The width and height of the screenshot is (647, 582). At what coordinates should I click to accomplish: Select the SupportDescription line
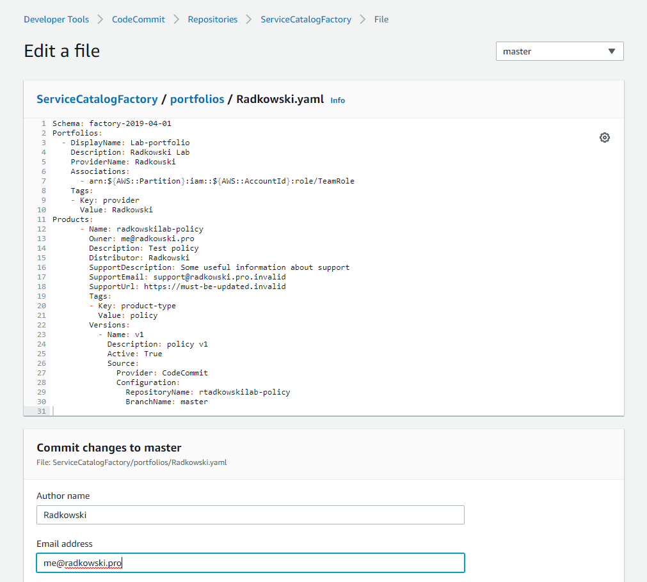pyautogui.click(x=219, y=267)
